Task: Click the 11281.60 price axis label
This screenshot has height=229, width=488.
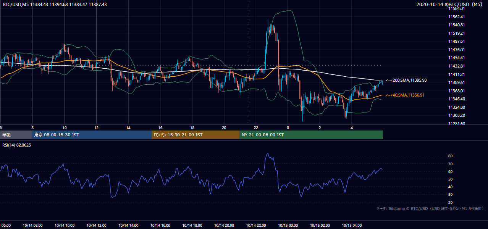Action: pos(457,124)
